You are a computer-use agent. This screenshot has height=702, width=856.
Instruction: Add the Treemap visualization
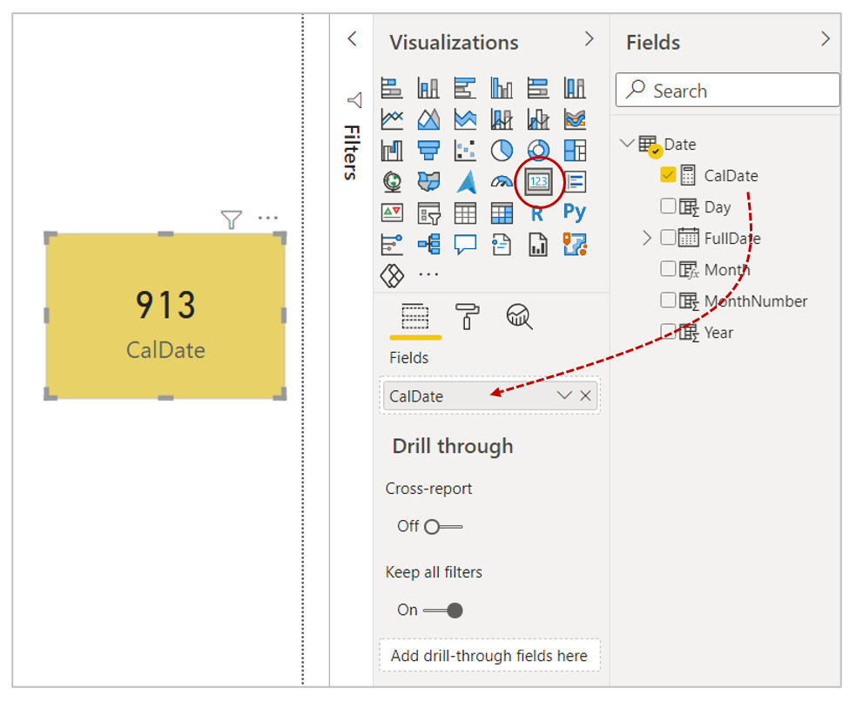(x=575, y=150)
